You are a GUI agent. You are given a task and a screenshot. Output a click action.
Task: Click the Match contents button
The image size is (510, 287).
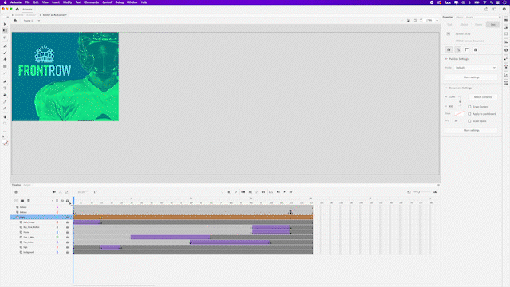coord(483,97)
